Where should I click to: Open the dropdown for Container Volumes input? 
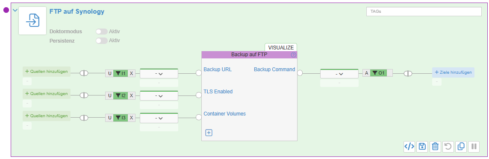159,118
